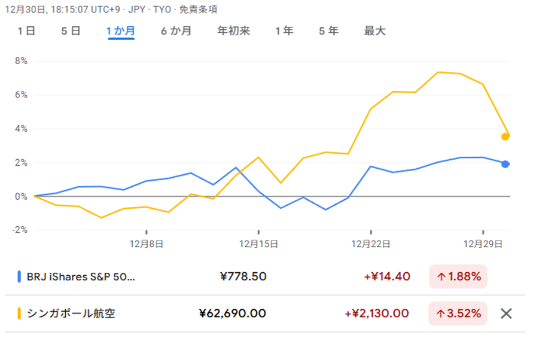The width and height of the screenshot is (536, 341).
Task: Select the 1日 time range
Action: pyautogui.click(x=26, y=31)
